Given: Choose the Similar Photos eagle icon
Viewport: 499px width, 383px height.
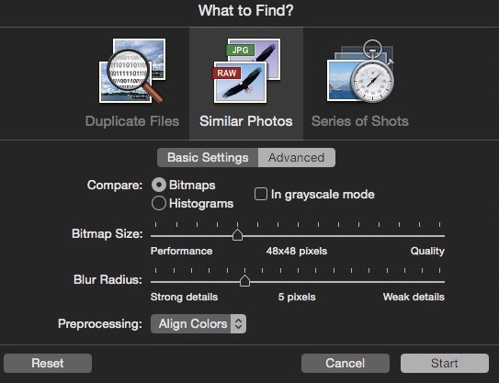Looking at the screenshot, I should click(x=246, y=71).
